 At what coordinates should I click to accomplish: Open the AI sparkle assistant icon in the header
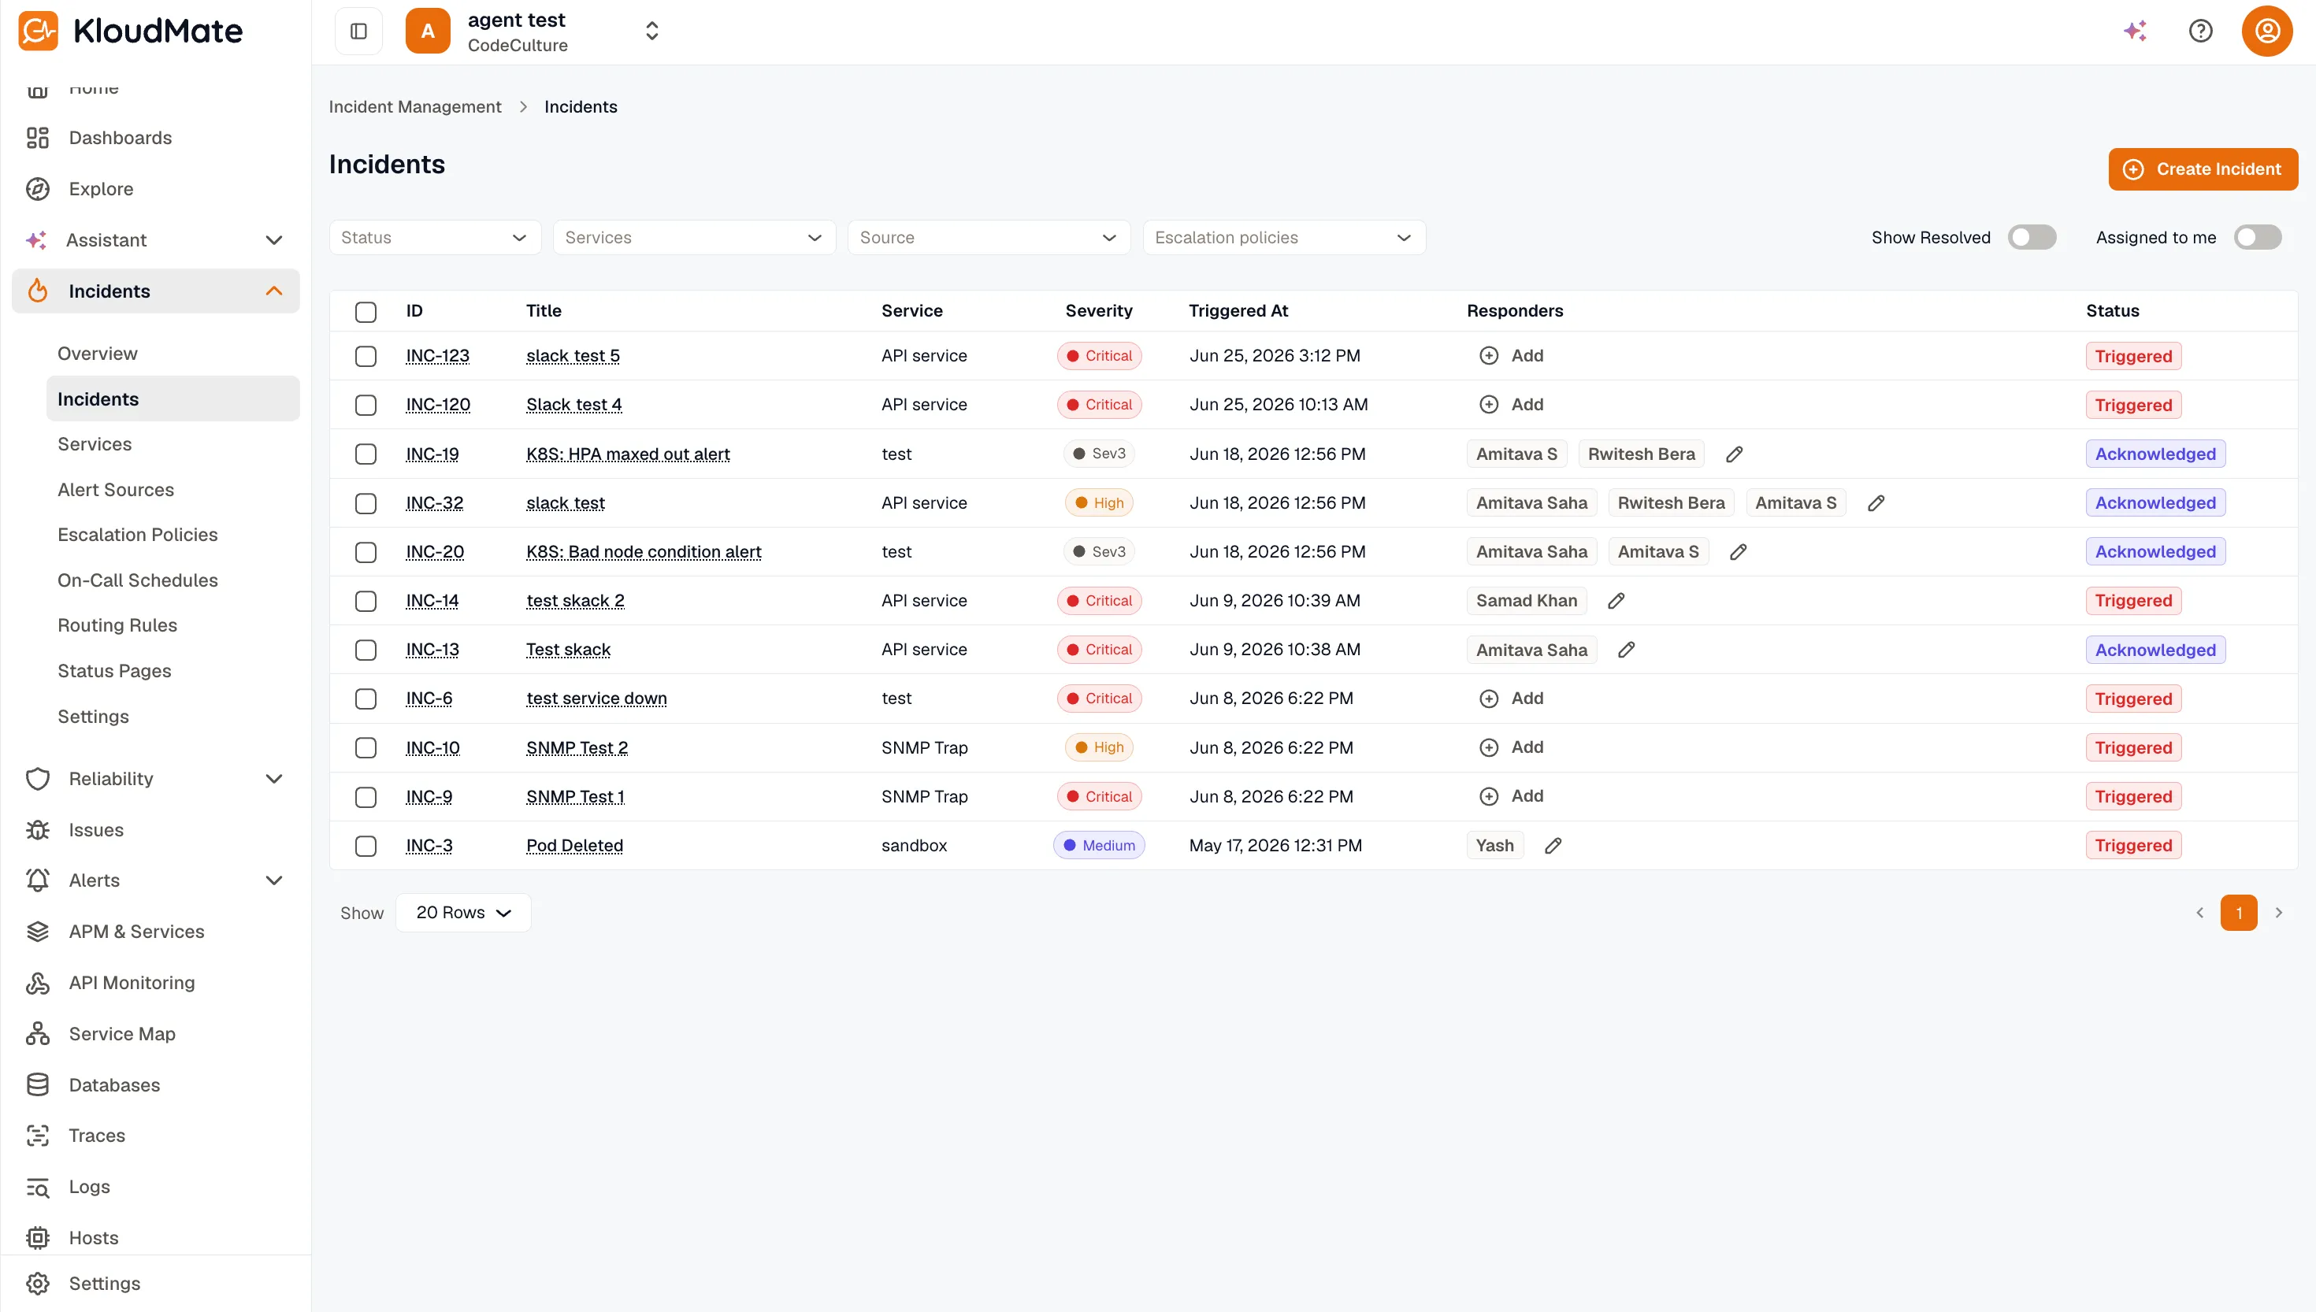[x=2135, y=32]
